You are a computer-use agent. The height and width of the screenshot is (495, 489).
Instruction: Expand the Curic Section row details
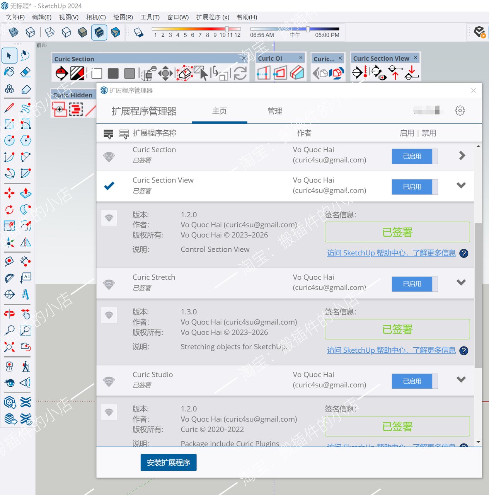(x=462, y=155)
